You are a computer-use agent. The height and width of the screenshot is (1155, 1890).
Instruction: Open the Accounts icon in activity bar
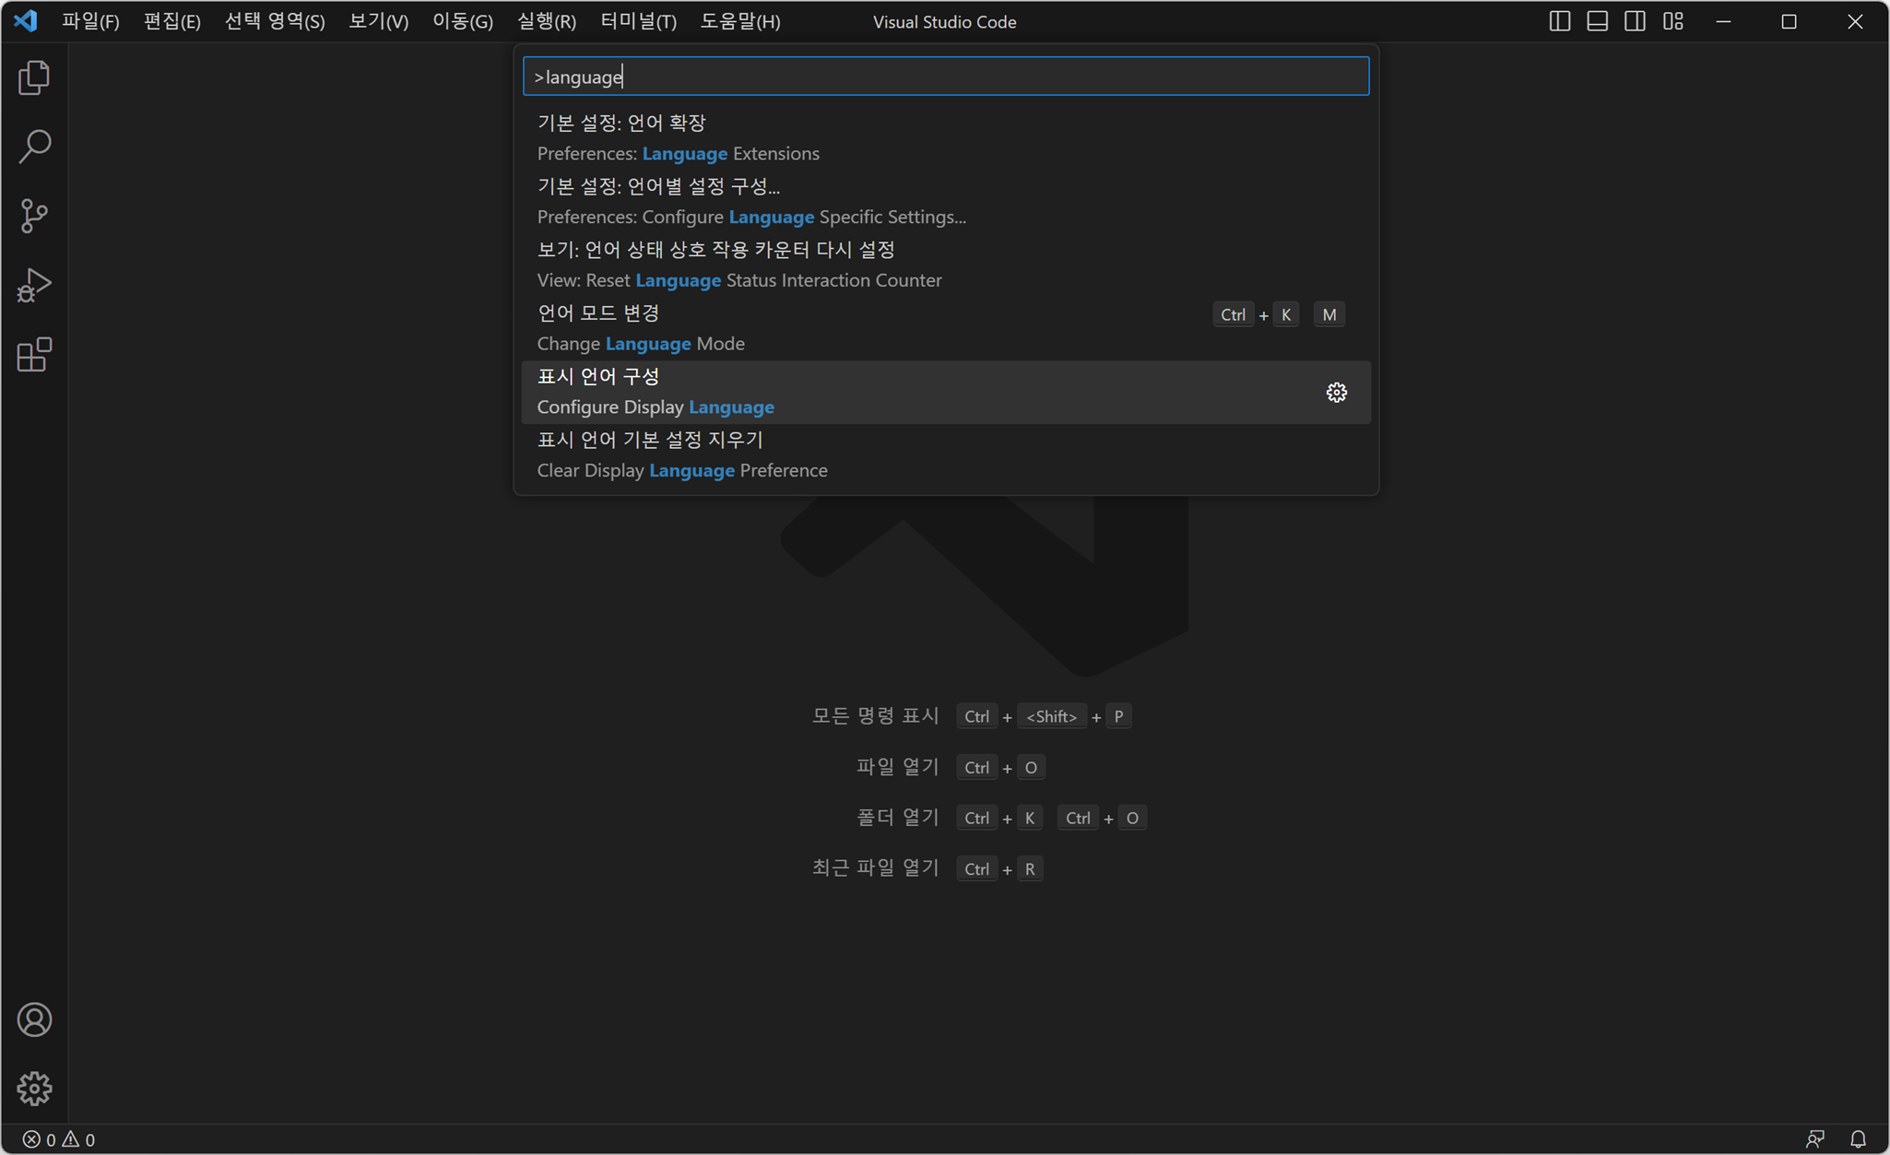click(34, 1019)
